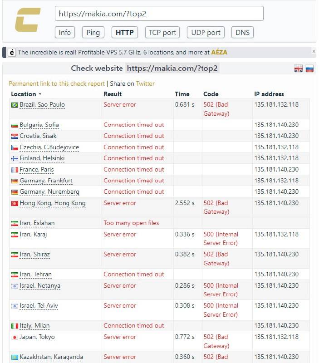Viewport: 324px width, 363px height.
Task: Click the check-host gold logo
Action: pos(28,20)
